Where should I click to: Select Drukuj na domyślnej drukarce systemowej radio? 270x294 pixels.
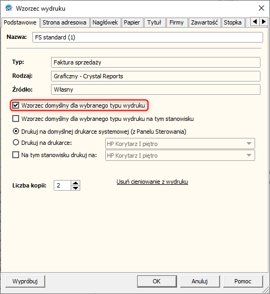click(x=16, y=131)
